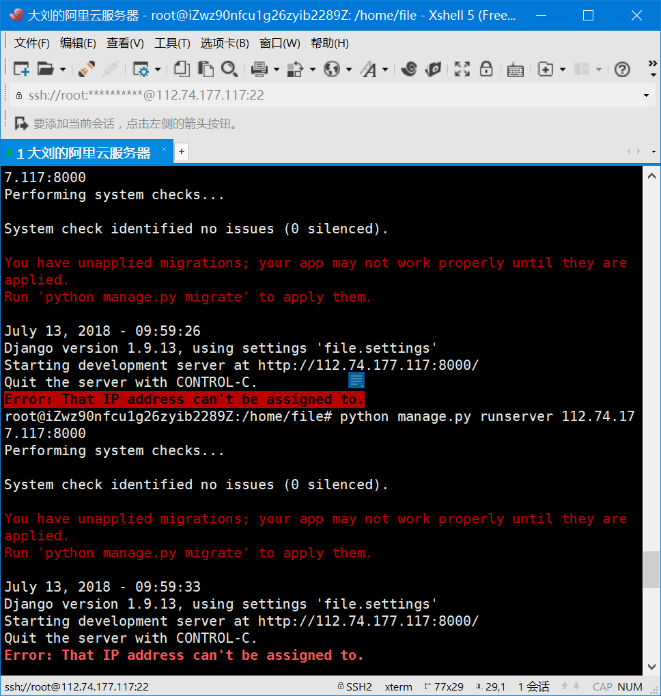This screenshot has height=696, width=661.
Task: Click the Reconnect plug icon
Action: pos(87,69)
